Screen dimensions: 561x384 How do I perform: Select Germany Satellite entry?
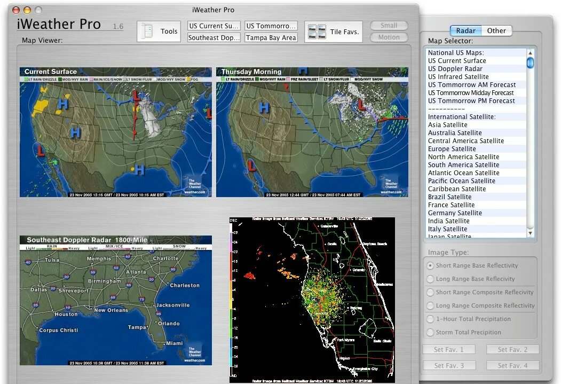[x=476, y=213]
